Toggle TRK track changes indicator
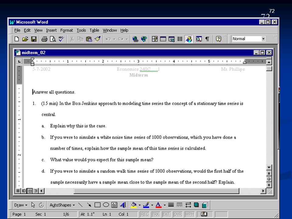The width and height of the screenshot is (292, 219). pos(155,214)
